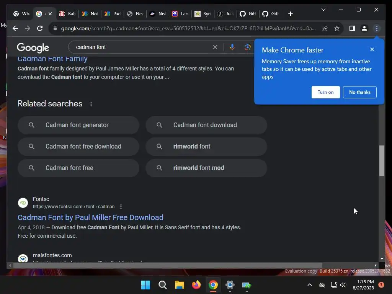
Task: Open Related searches options menu
Action: (91, 104)
